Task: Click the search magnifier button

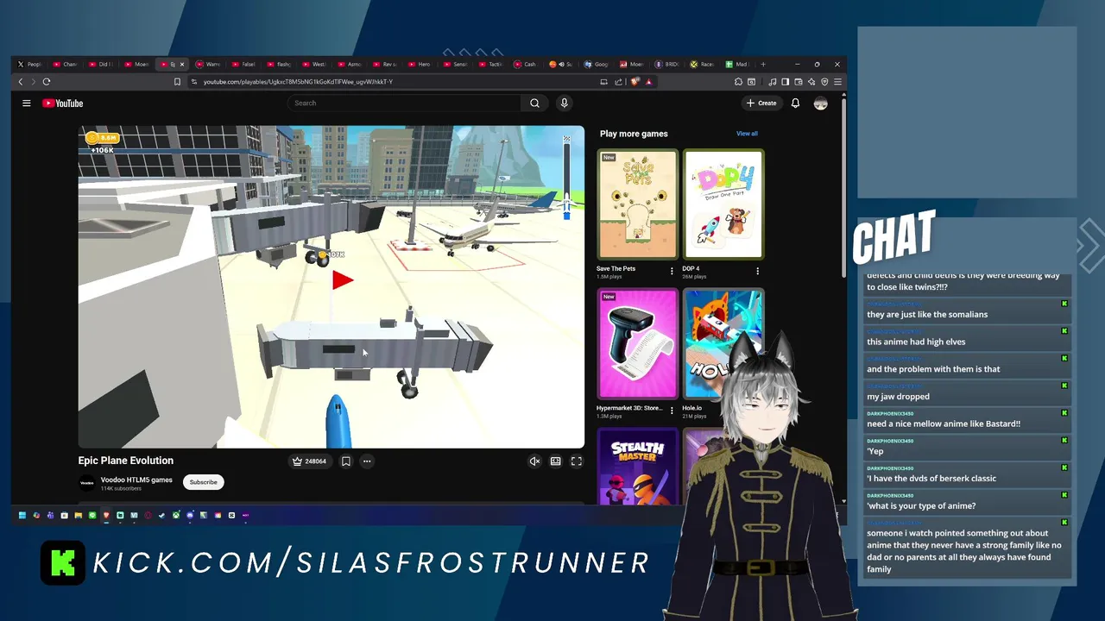Action: [534, 103]
